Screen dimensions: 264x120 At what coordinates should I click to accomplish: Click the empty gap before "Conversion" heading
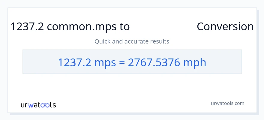click(163, 27)
